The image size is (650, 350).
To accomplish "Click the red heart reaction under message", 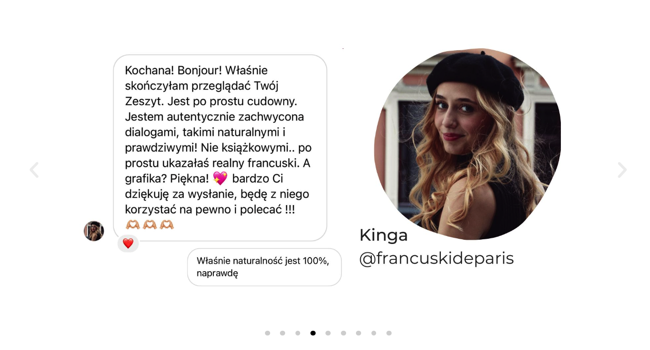I will point(128,243).
